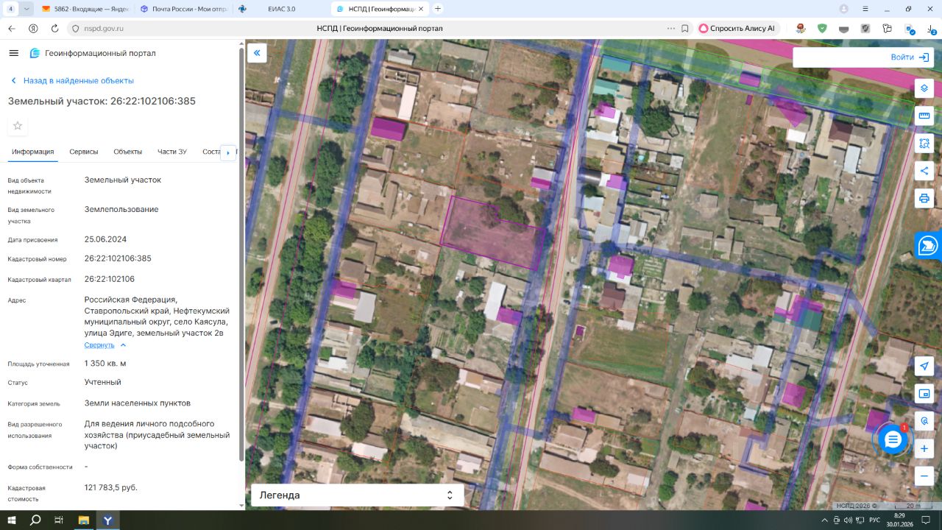Click the green shield protection icon

(822, 28)
